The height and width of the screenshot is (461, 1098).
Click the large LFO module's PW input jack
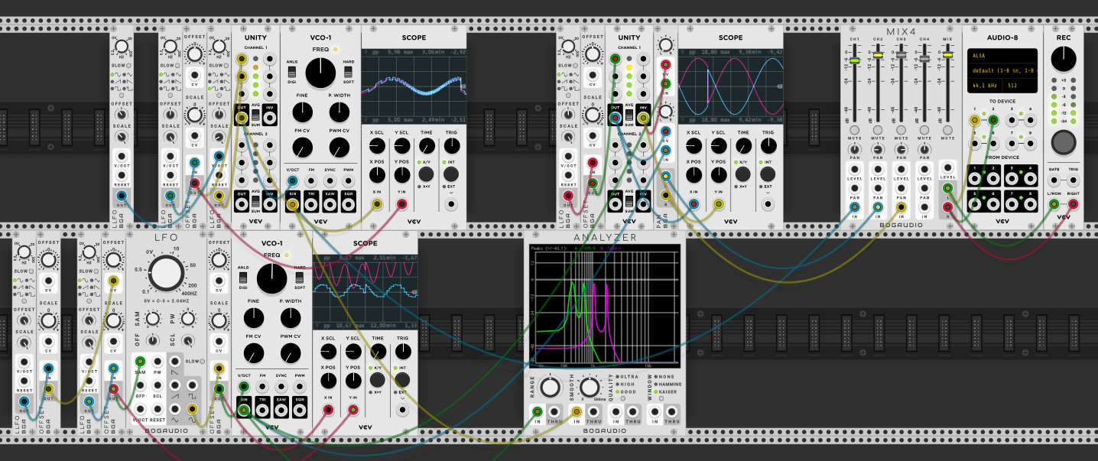(158, 361)
